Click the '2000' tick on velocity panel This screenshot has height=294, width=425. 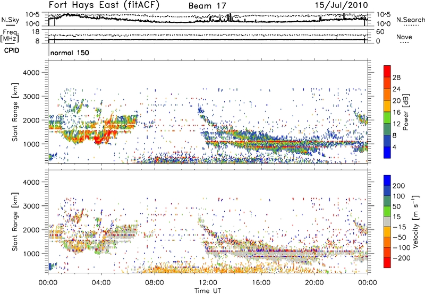tap(31, 230)
